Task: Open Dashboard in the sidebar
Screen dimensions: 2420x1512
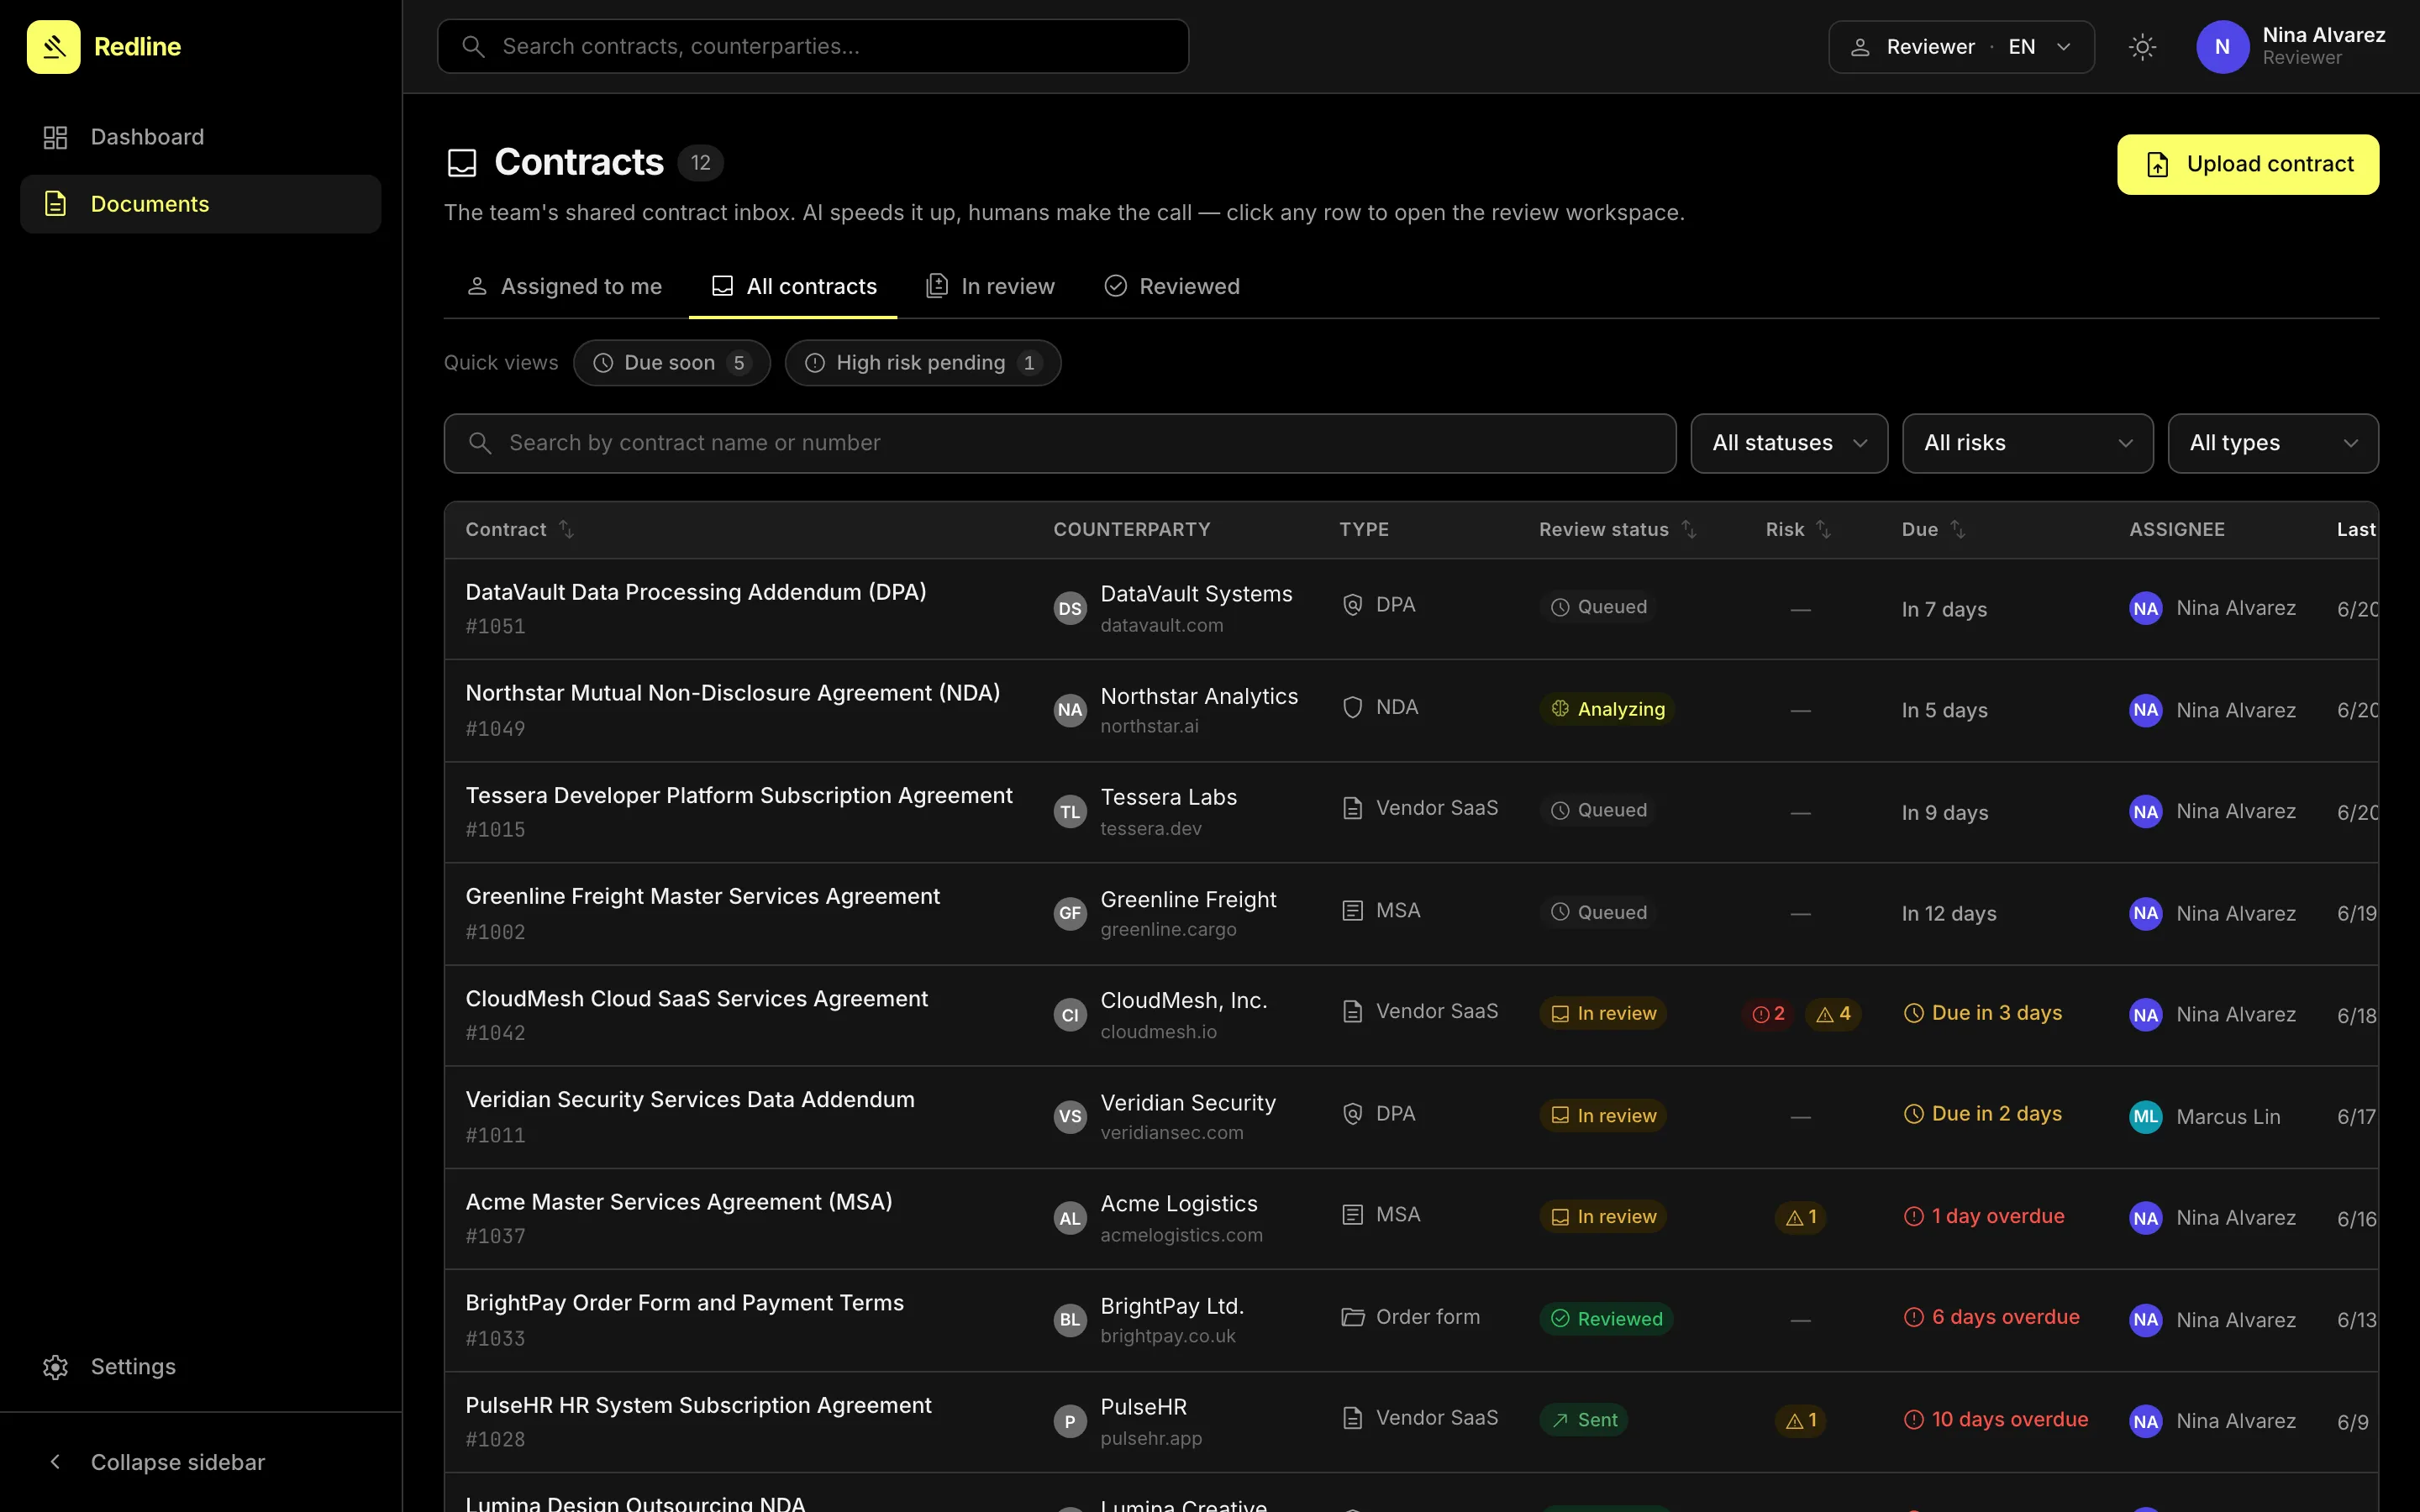Action: (x=201, y=137)
